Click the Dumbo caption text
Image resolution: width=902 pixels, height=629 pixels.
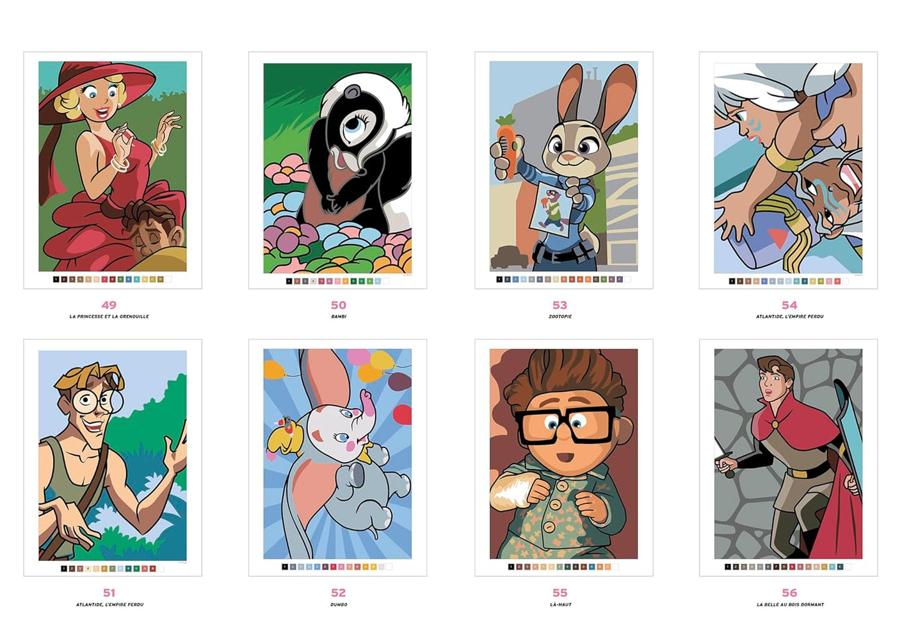point(339,605)
